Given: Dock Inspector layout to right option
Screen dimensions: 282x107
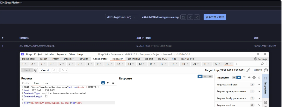Looking at the screenshot, I should coord(238,77).
